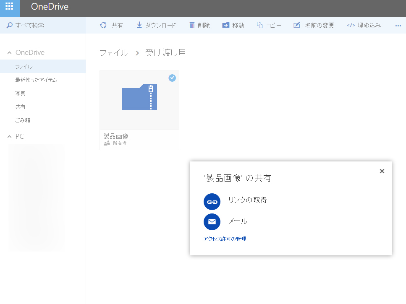
Task: Expand the PC section in sidebar
Action: point(9,136)
